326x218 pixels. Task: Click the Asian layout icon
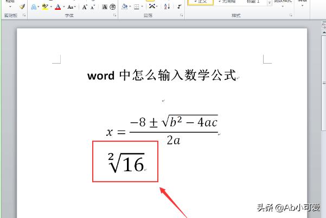[x=152, y=7]
